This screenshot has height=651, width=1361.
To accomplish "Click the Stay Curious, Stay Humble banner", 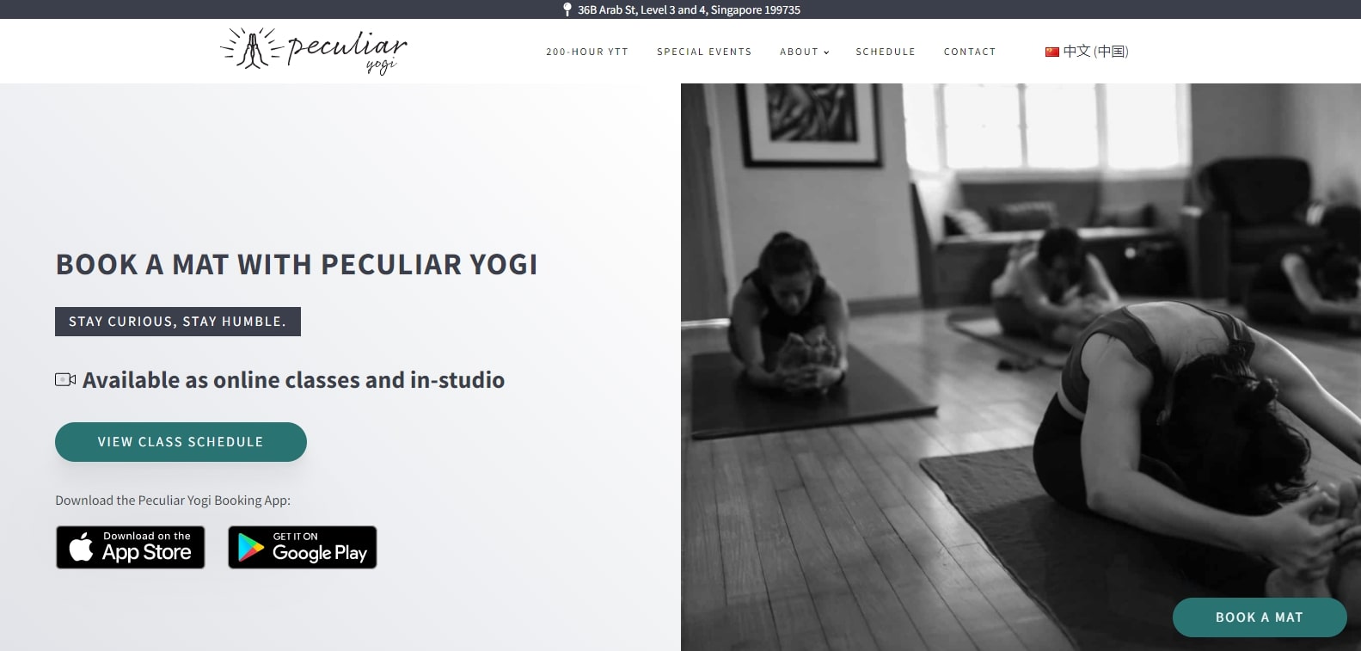I will tap(178, 322).
